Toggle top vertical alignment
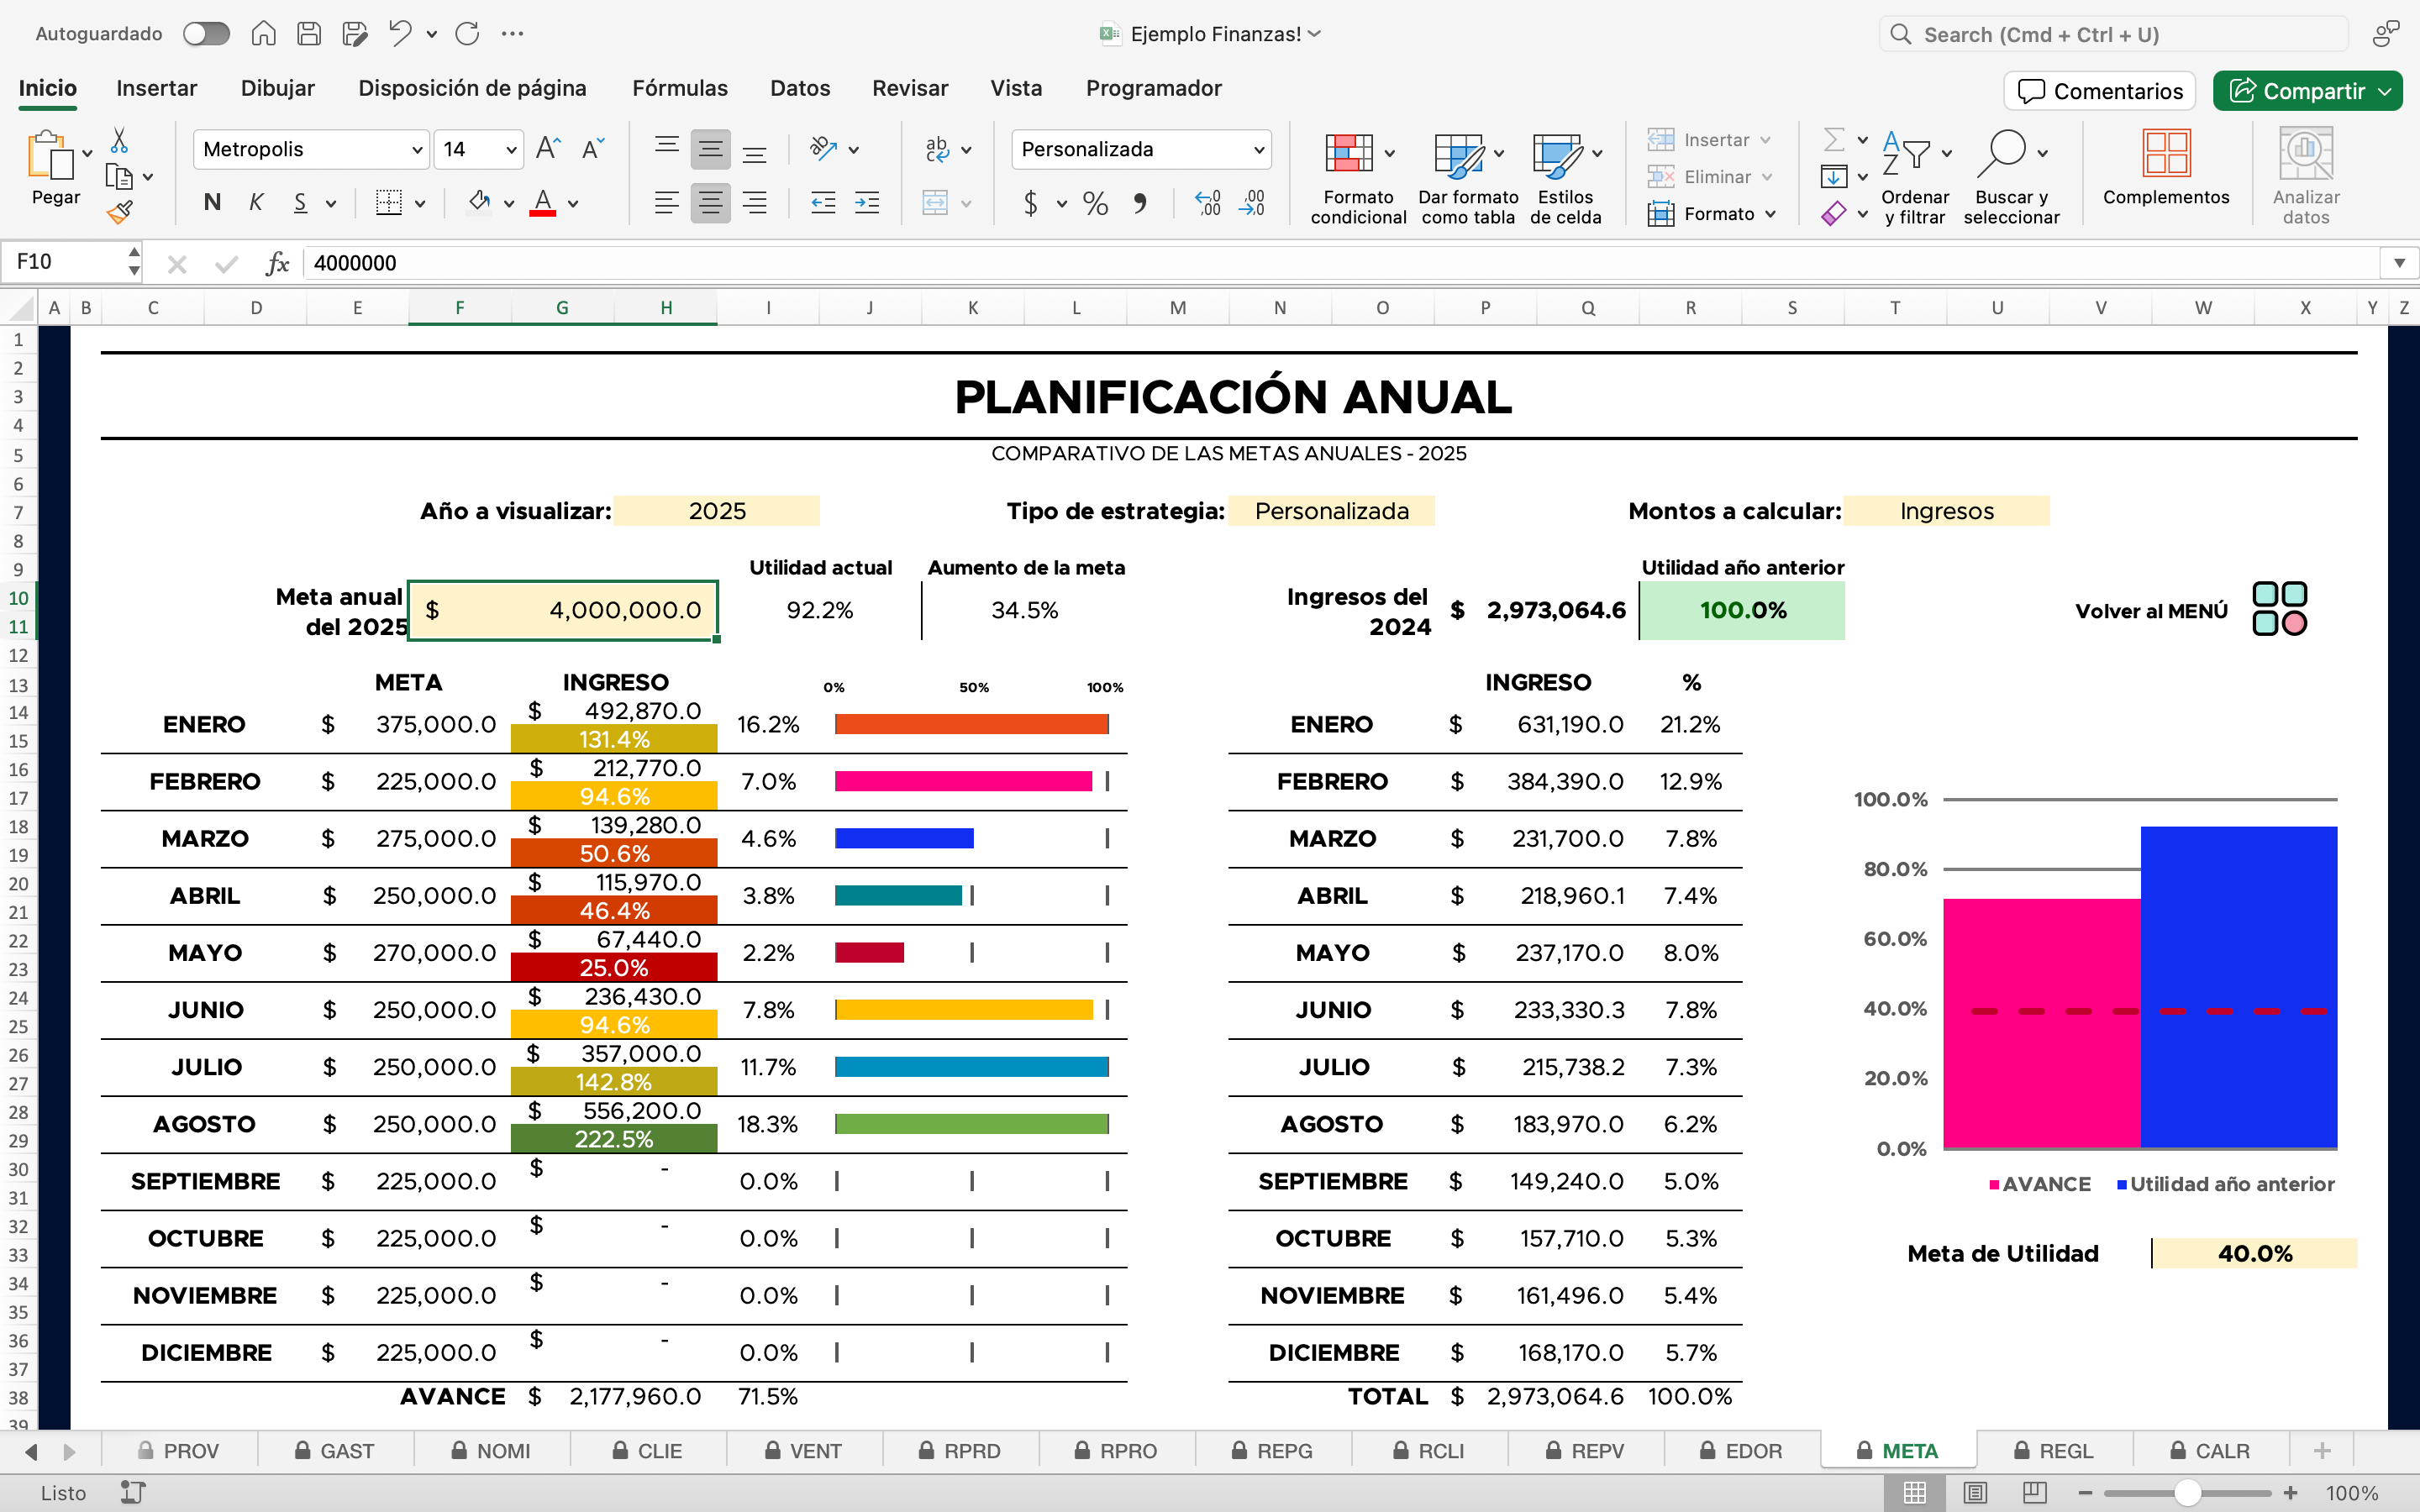The height and width of the screenshot is (1512, 2420). point(667,149)
